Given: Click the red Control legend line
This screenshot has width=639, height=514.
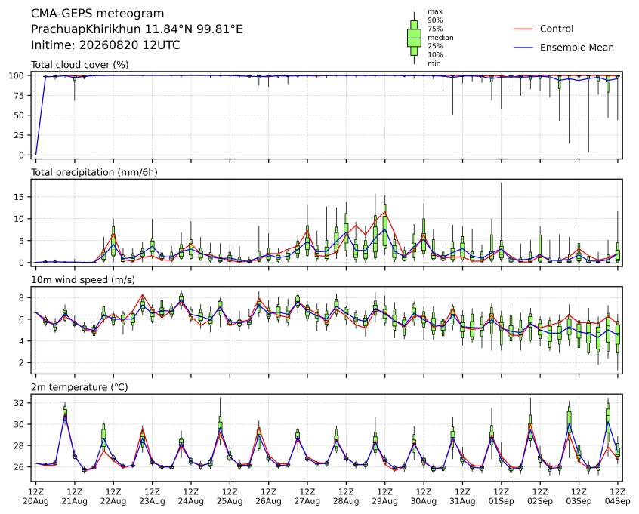Looking at the screenshot, I should pos(523,29).
